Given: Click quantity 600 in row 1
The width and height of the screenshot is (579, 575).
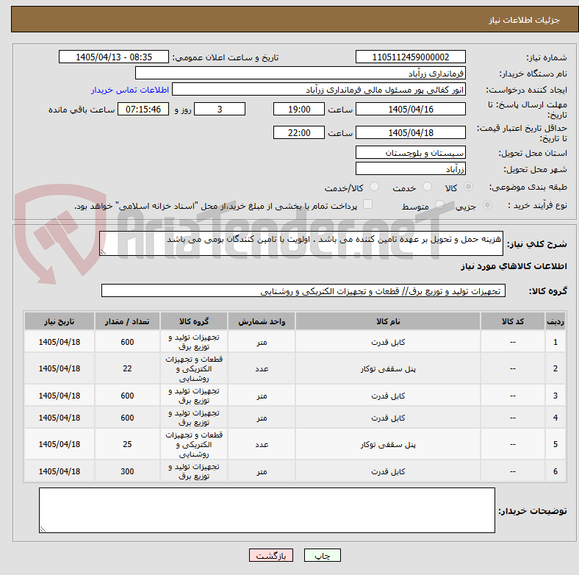Looking at the screenshot, I should point(127,342).
